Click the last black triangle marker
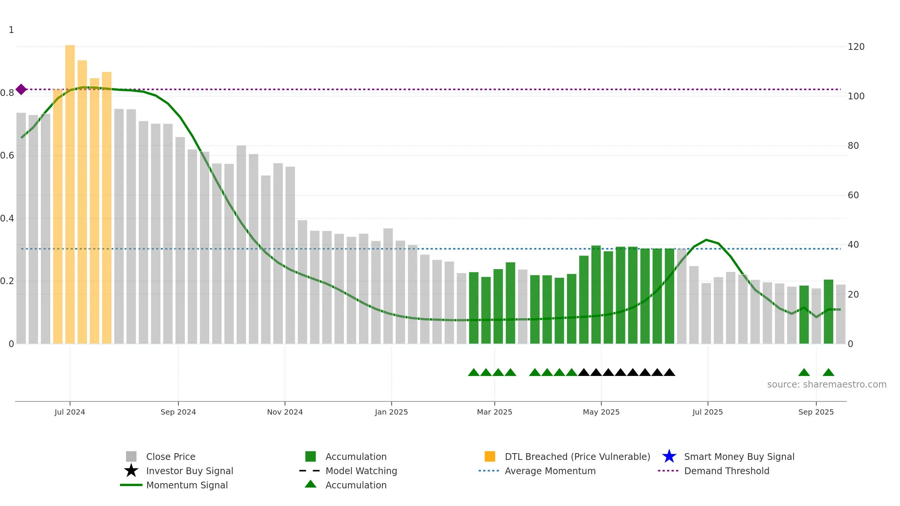 tap(669, 372)
